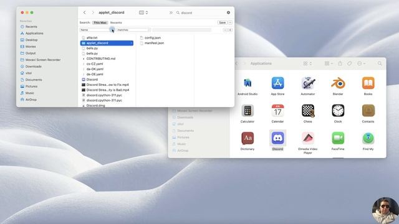Switch search scope to Recents

coord(116,22)
